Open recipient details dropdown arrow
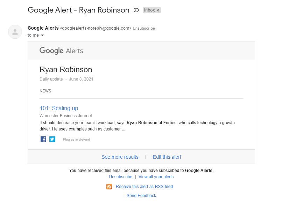 point(43,35)
